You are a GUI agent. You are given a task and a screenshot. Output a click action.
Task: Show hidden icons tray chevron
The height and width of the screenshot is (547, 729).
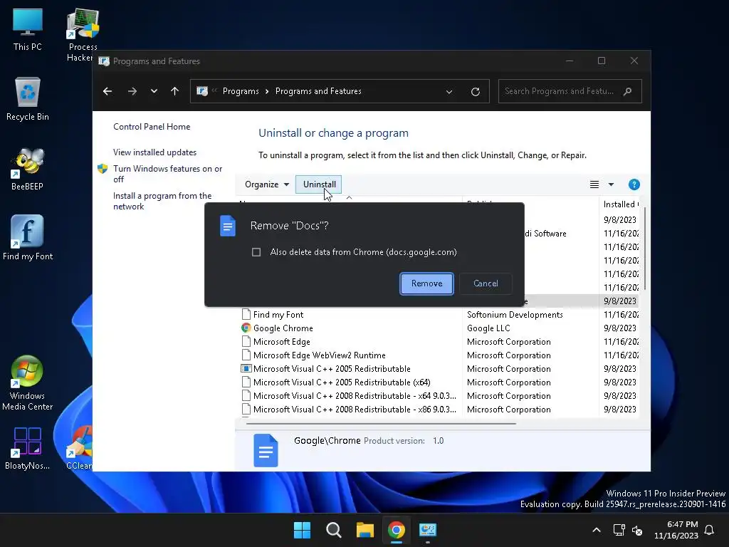[597, 530]
